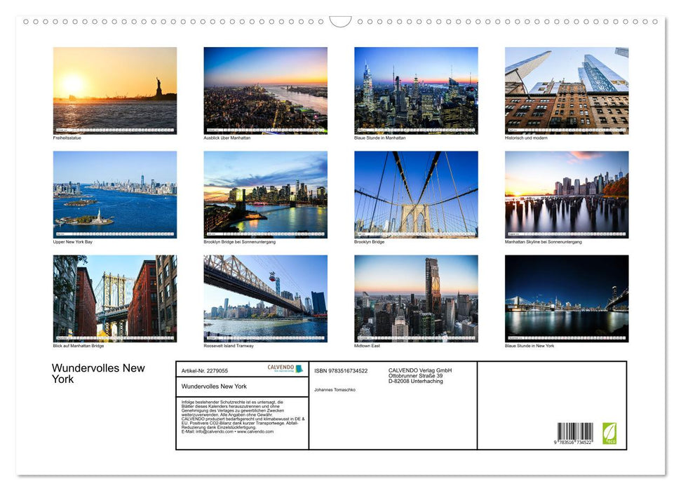The image size is (681, 491).
Task: Expand the Johannes Tomaschko author entry
Action: click(335, 390)
